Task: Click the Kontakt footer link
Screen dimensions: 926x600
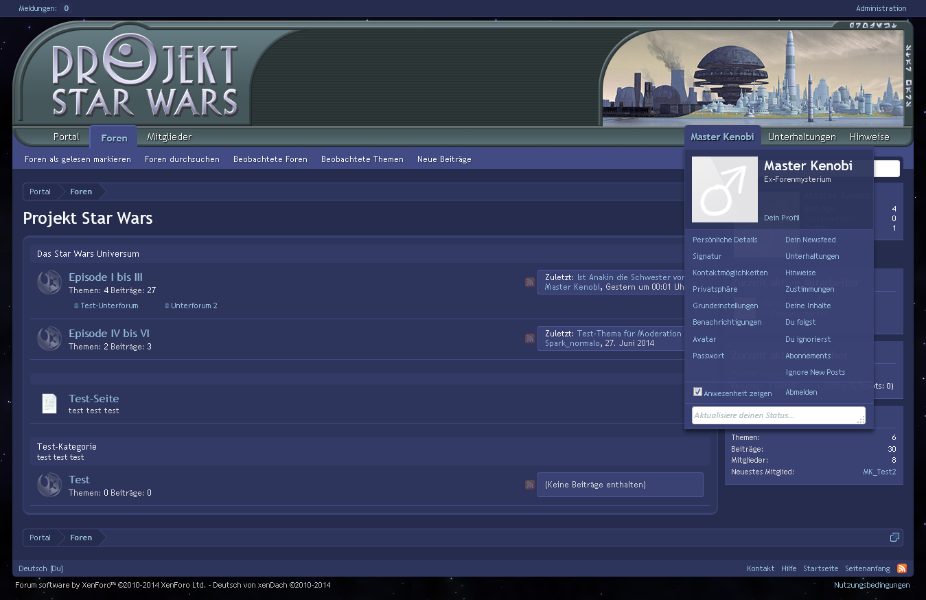Action: (x=761, y=568)
